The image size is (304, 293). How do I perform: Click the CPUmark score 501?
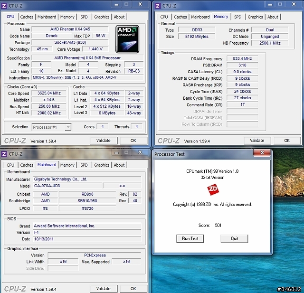218,225
